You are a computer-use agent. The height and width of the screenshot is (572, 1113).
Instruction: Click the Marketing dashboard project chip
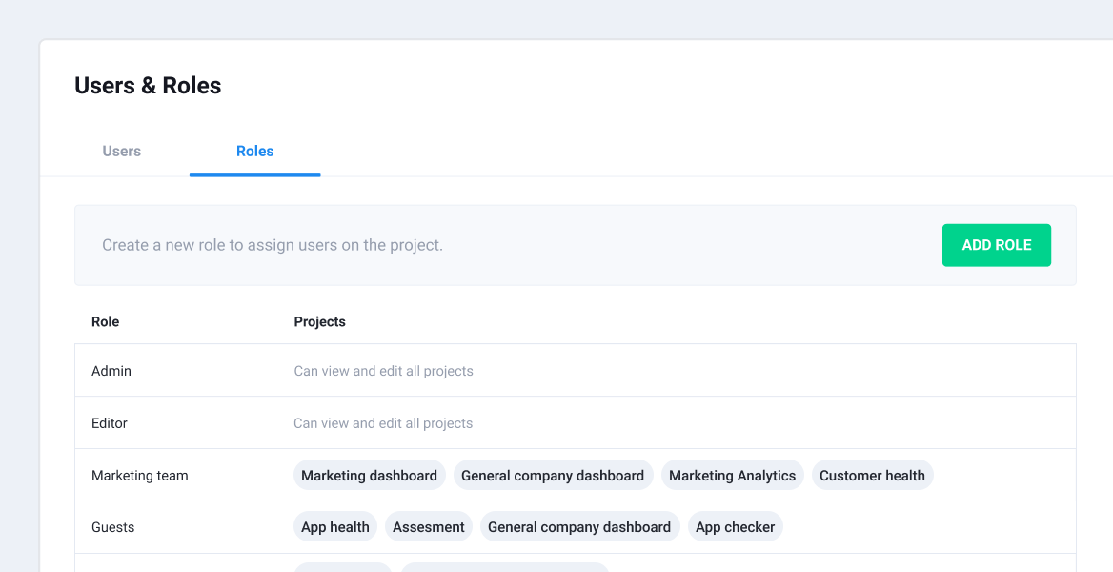pyautogui.click(x=369, y=476)
